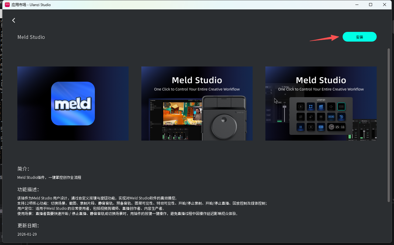Click the 安装 install button
Image resolution: width=394 pixels, height=245 pixels.
pos(359,37)
